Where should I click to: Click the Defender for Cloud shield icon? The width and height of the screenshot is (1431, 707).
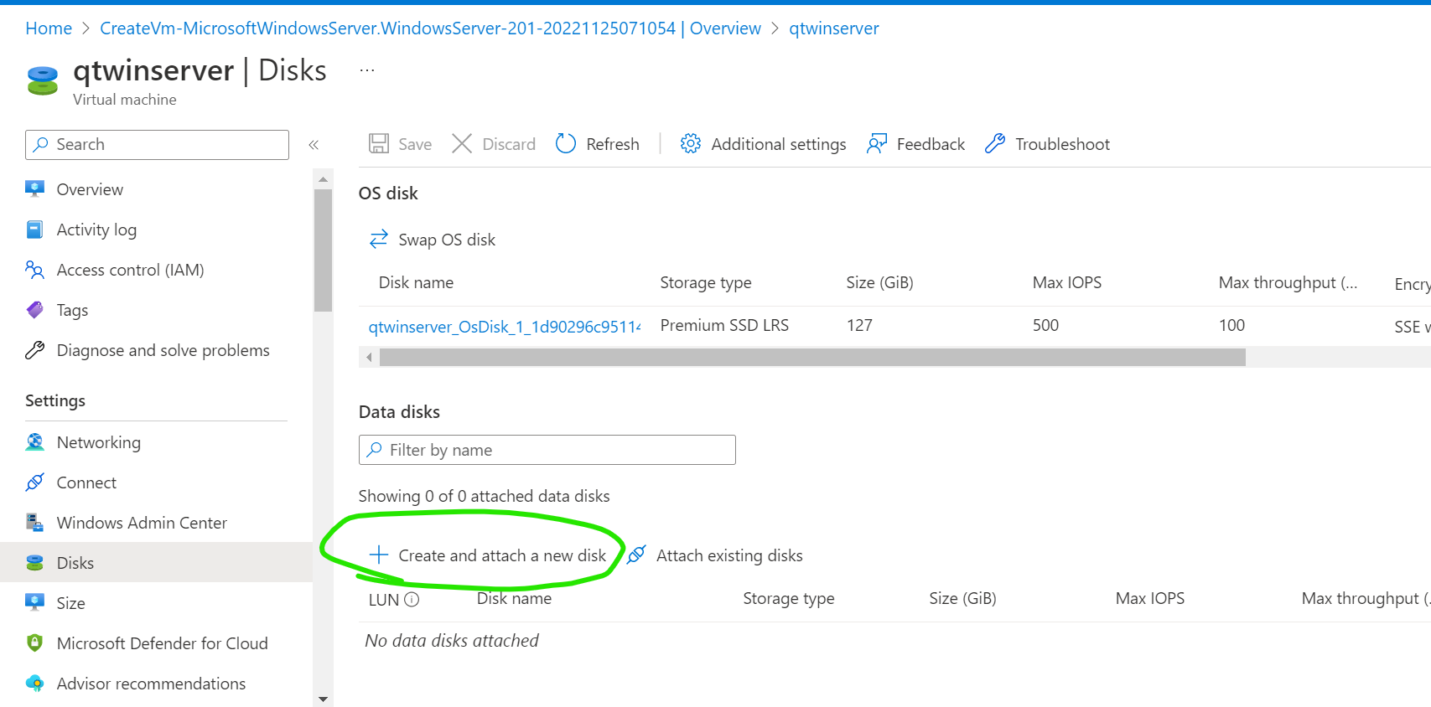[34, 643]
